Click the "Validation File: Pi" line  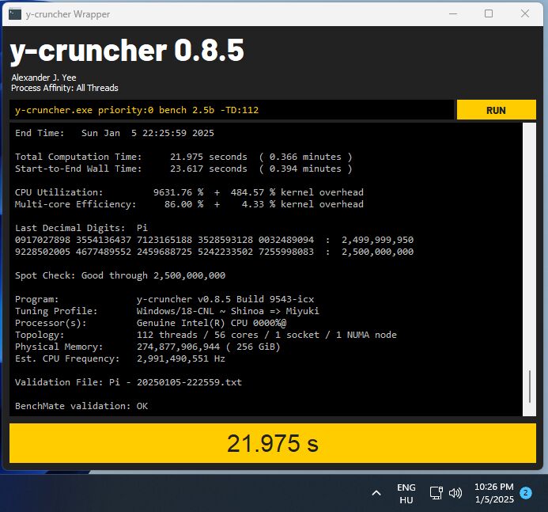point(128,382)
